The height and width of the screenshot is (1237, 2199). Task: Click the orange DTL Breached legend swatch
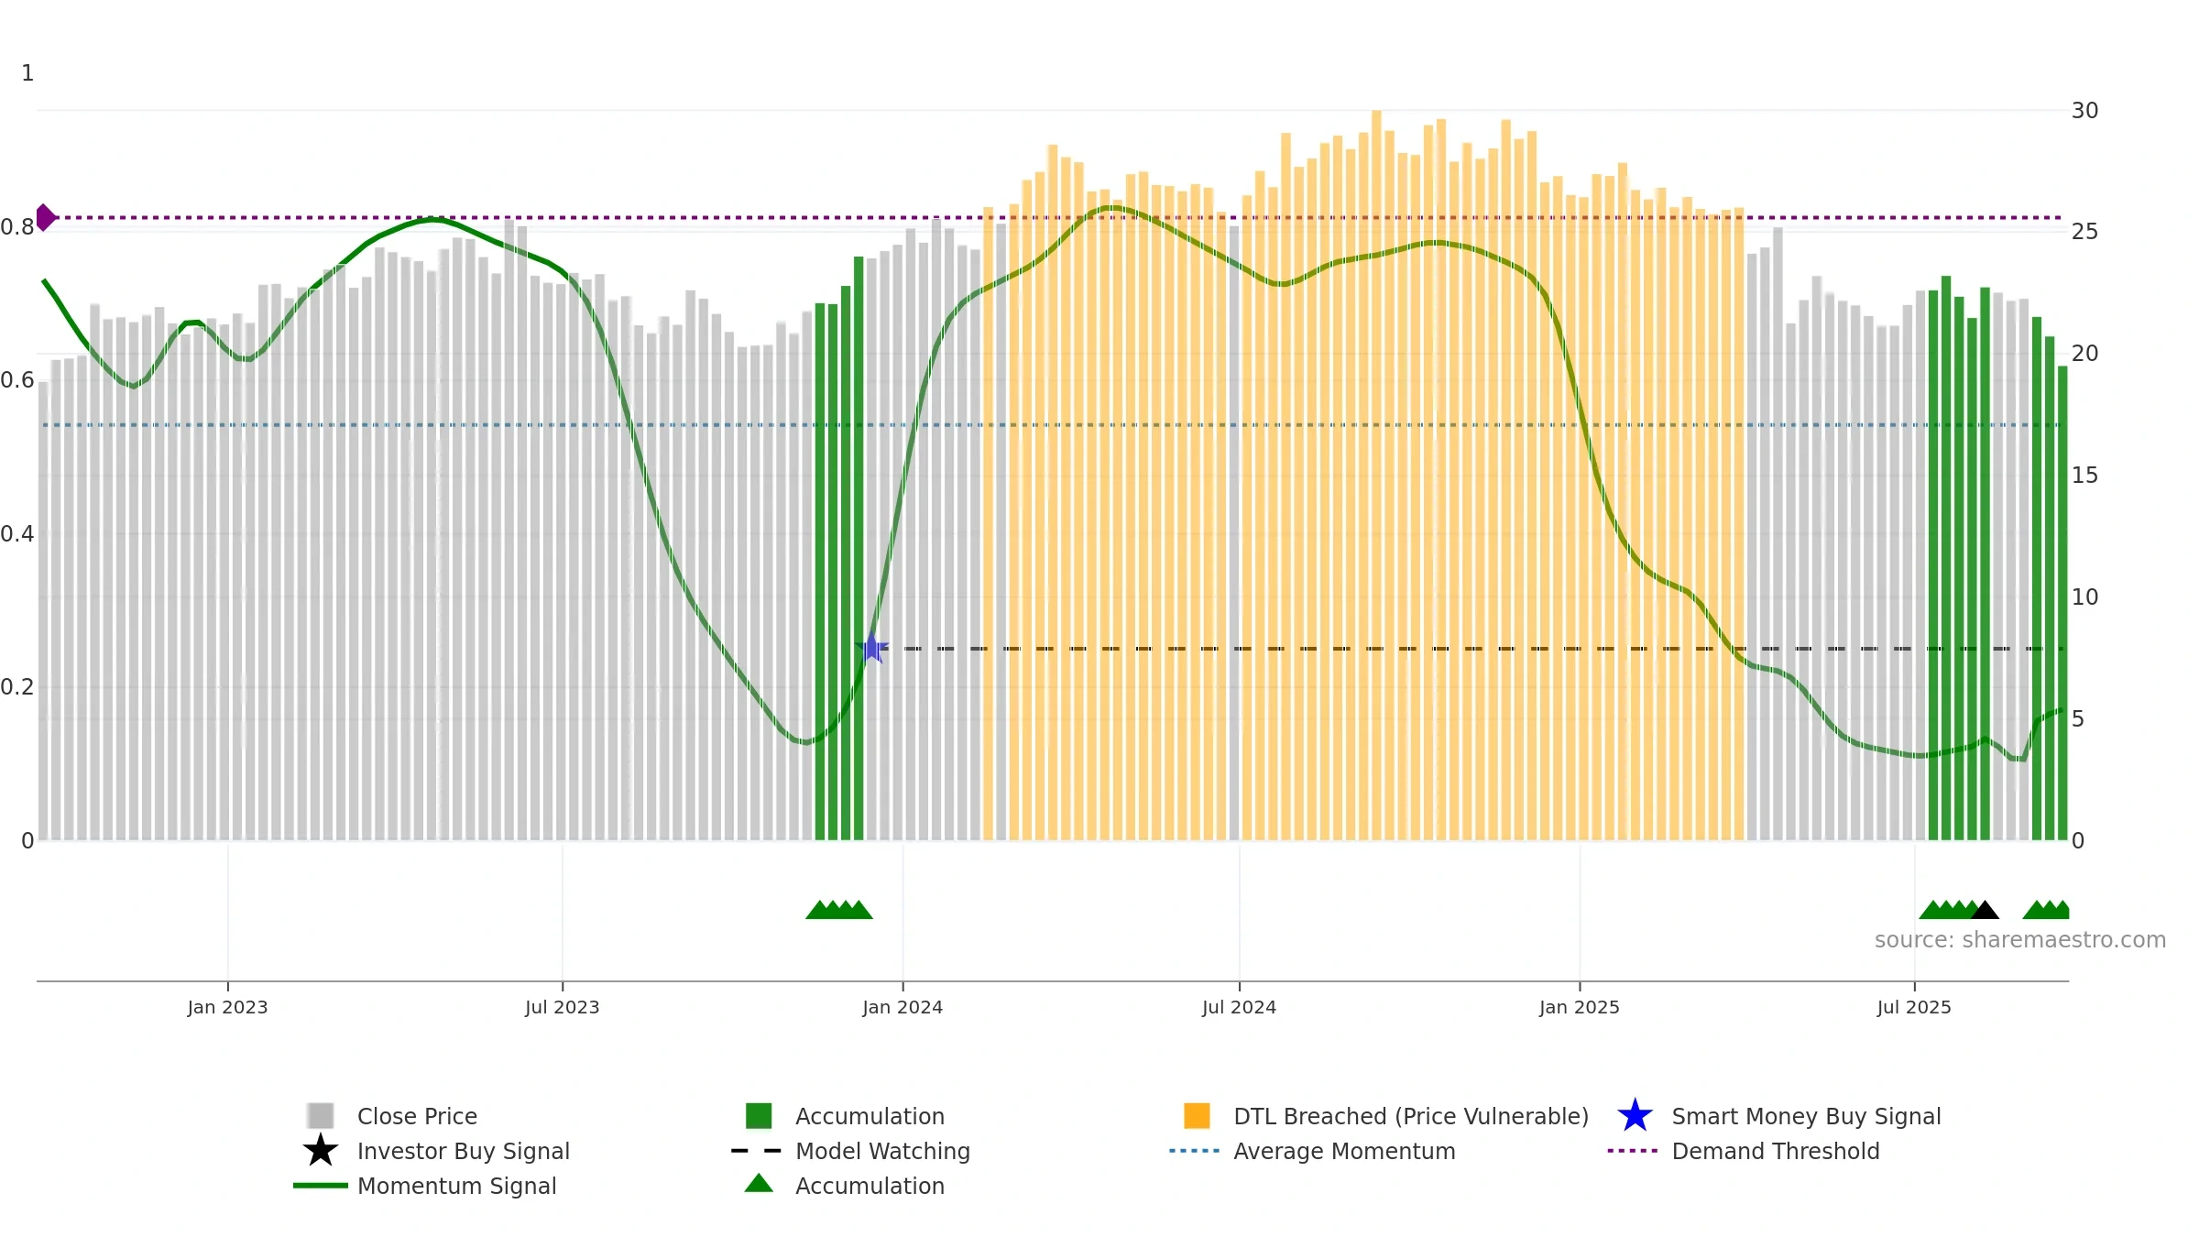click(1197, 1116)
